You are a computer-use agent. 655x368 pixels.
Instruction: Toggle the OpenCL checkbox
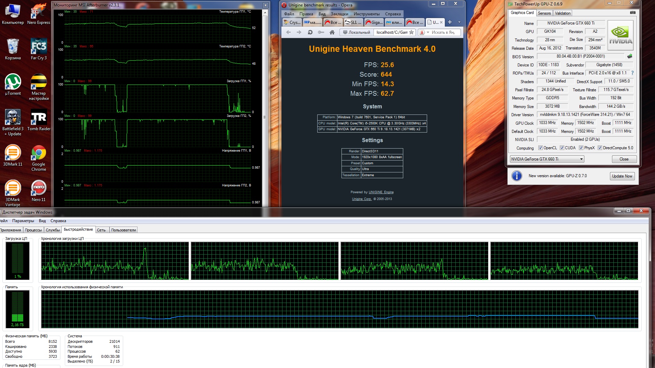click(x=540, y=148)
